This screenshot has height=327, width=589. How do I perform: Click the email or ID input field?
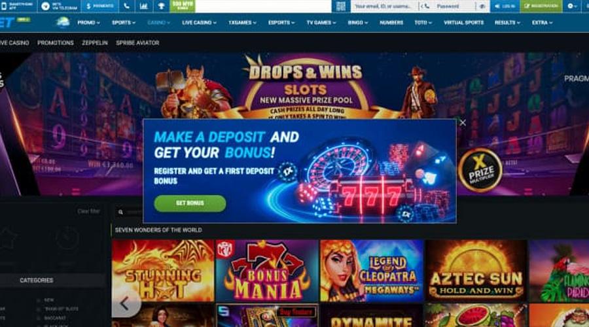click(x=384, y=7)
